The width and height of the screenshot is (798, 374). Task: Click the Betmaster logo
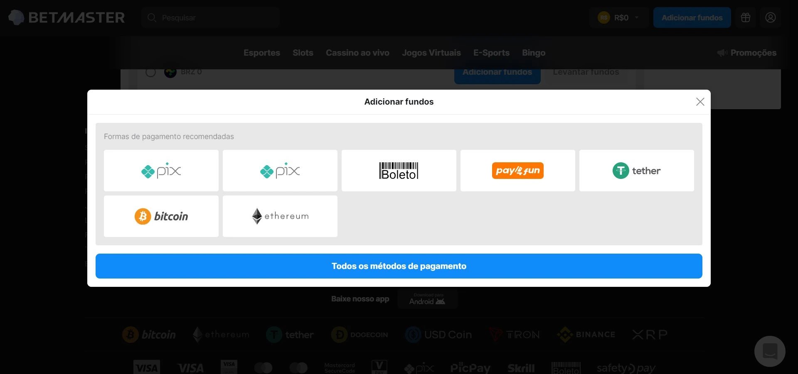(66, 17)
